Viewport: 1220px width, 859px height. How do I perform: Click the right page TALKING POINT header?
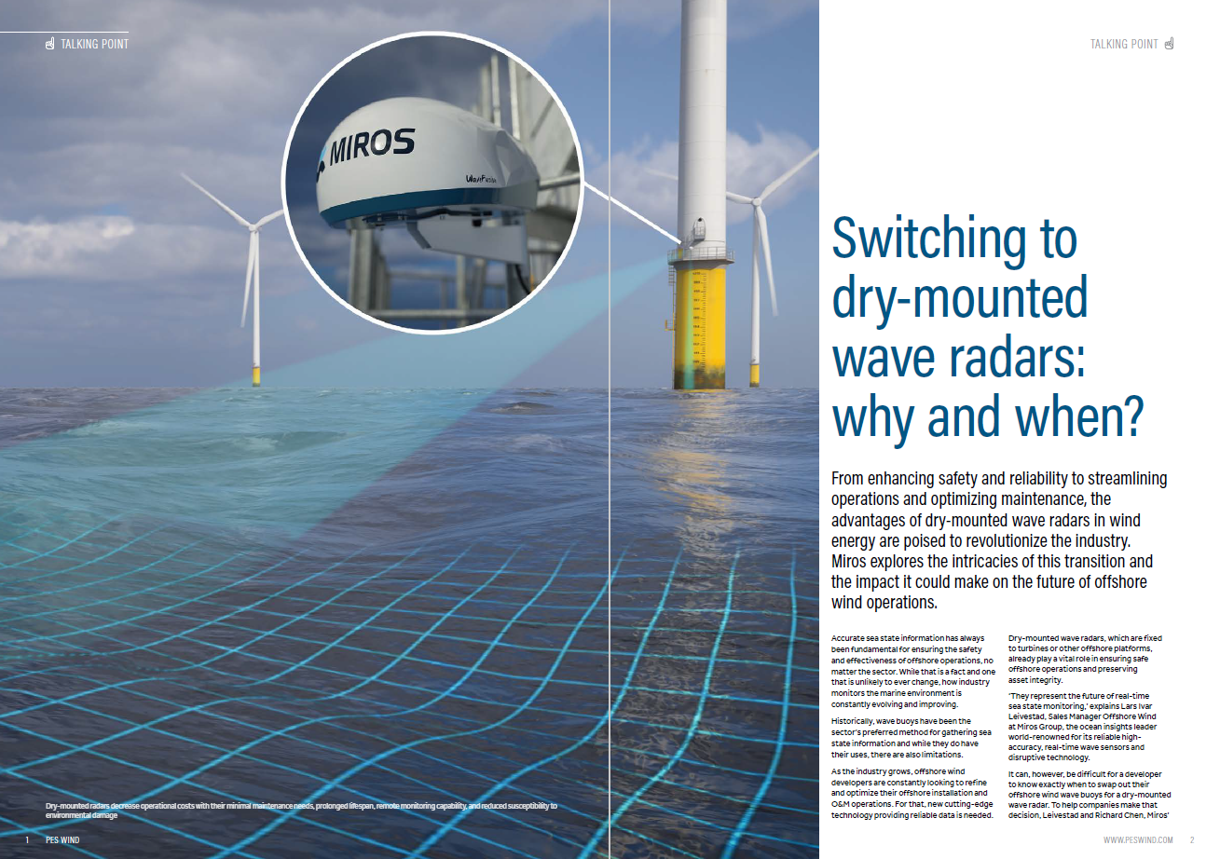pyautogui.click(x=1124, y=44)
